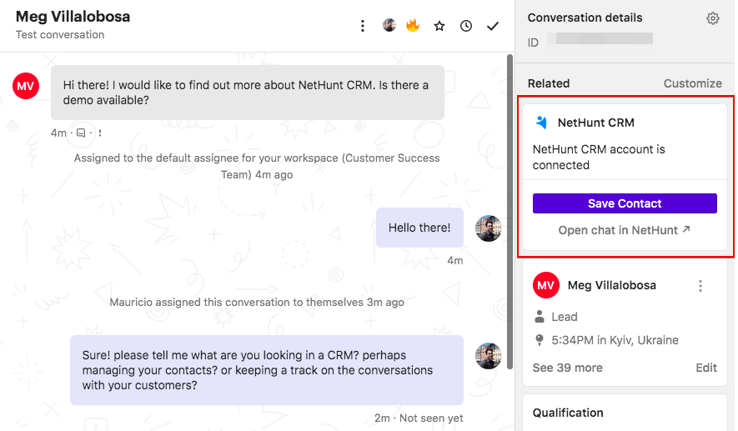This screenshot has height=431, width=738.
Task: Snooze the conversation with the clock icon
Action: tap(466, 26)
